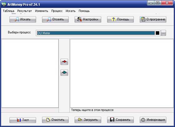
Task: Click the Отсеять filter button
Action: pyautogui.click(x=55, y=19)
